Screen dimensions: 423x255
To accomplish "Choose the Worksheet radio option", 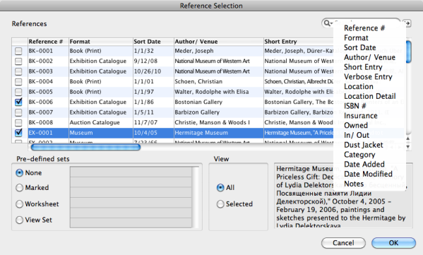I will tap(19, 204).
